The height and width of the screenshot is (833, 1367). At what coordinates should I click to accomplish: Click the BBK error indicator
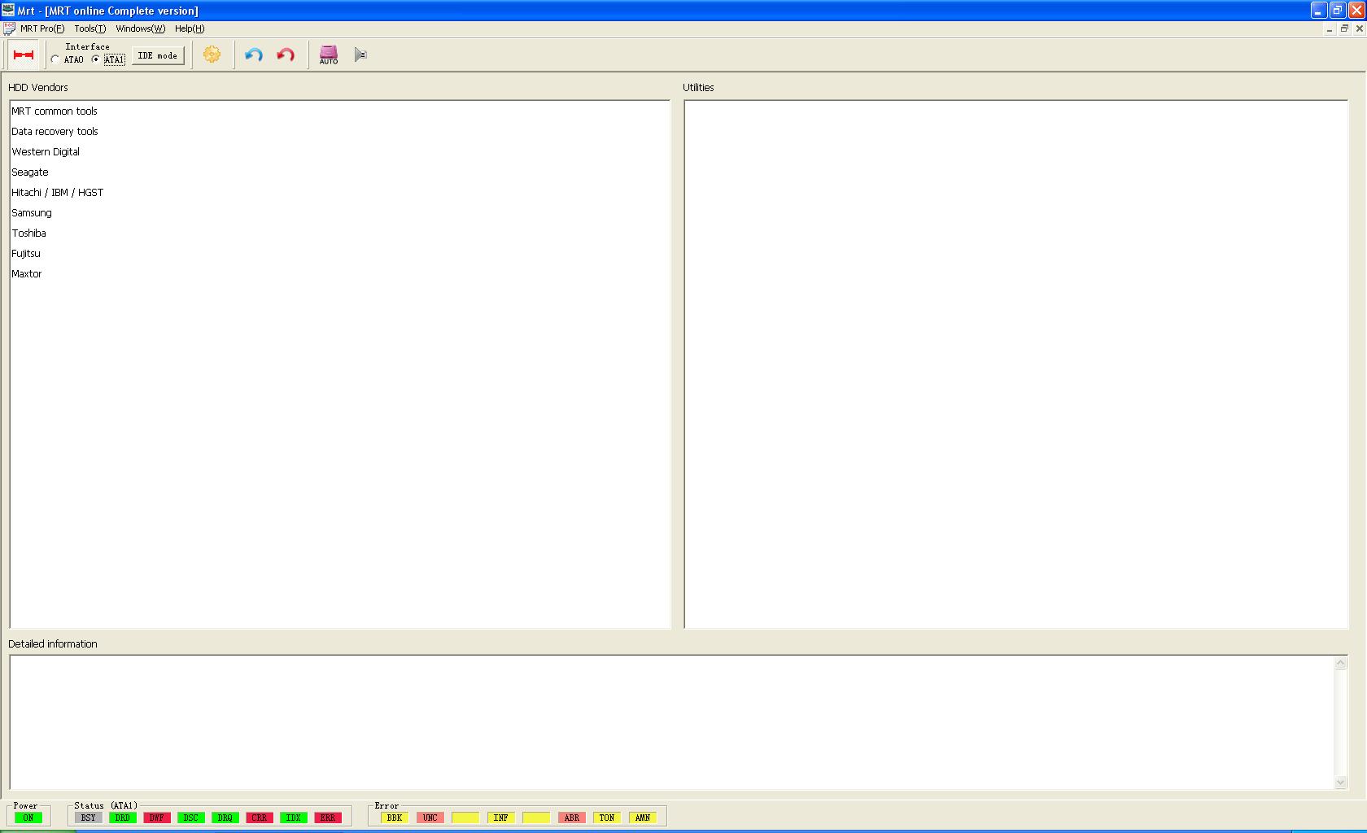(395, 818)
